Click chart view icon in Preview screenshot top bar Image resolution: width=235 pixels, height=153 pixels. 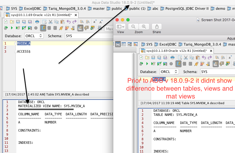click(136, 44)
